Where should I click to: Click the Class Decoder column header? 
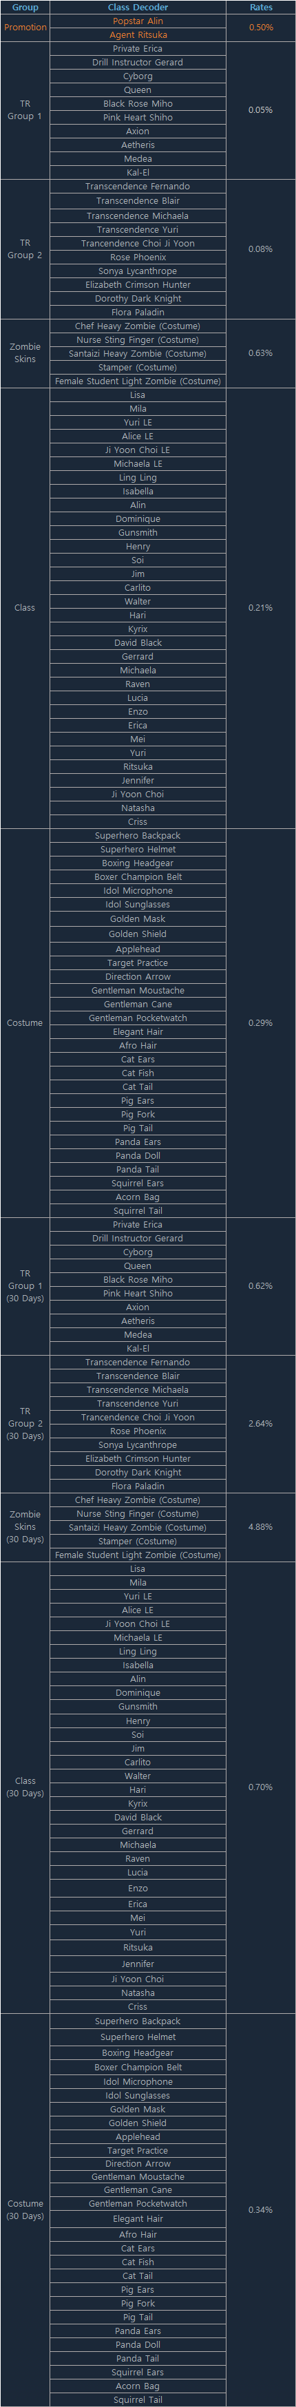tap(137, 8)
